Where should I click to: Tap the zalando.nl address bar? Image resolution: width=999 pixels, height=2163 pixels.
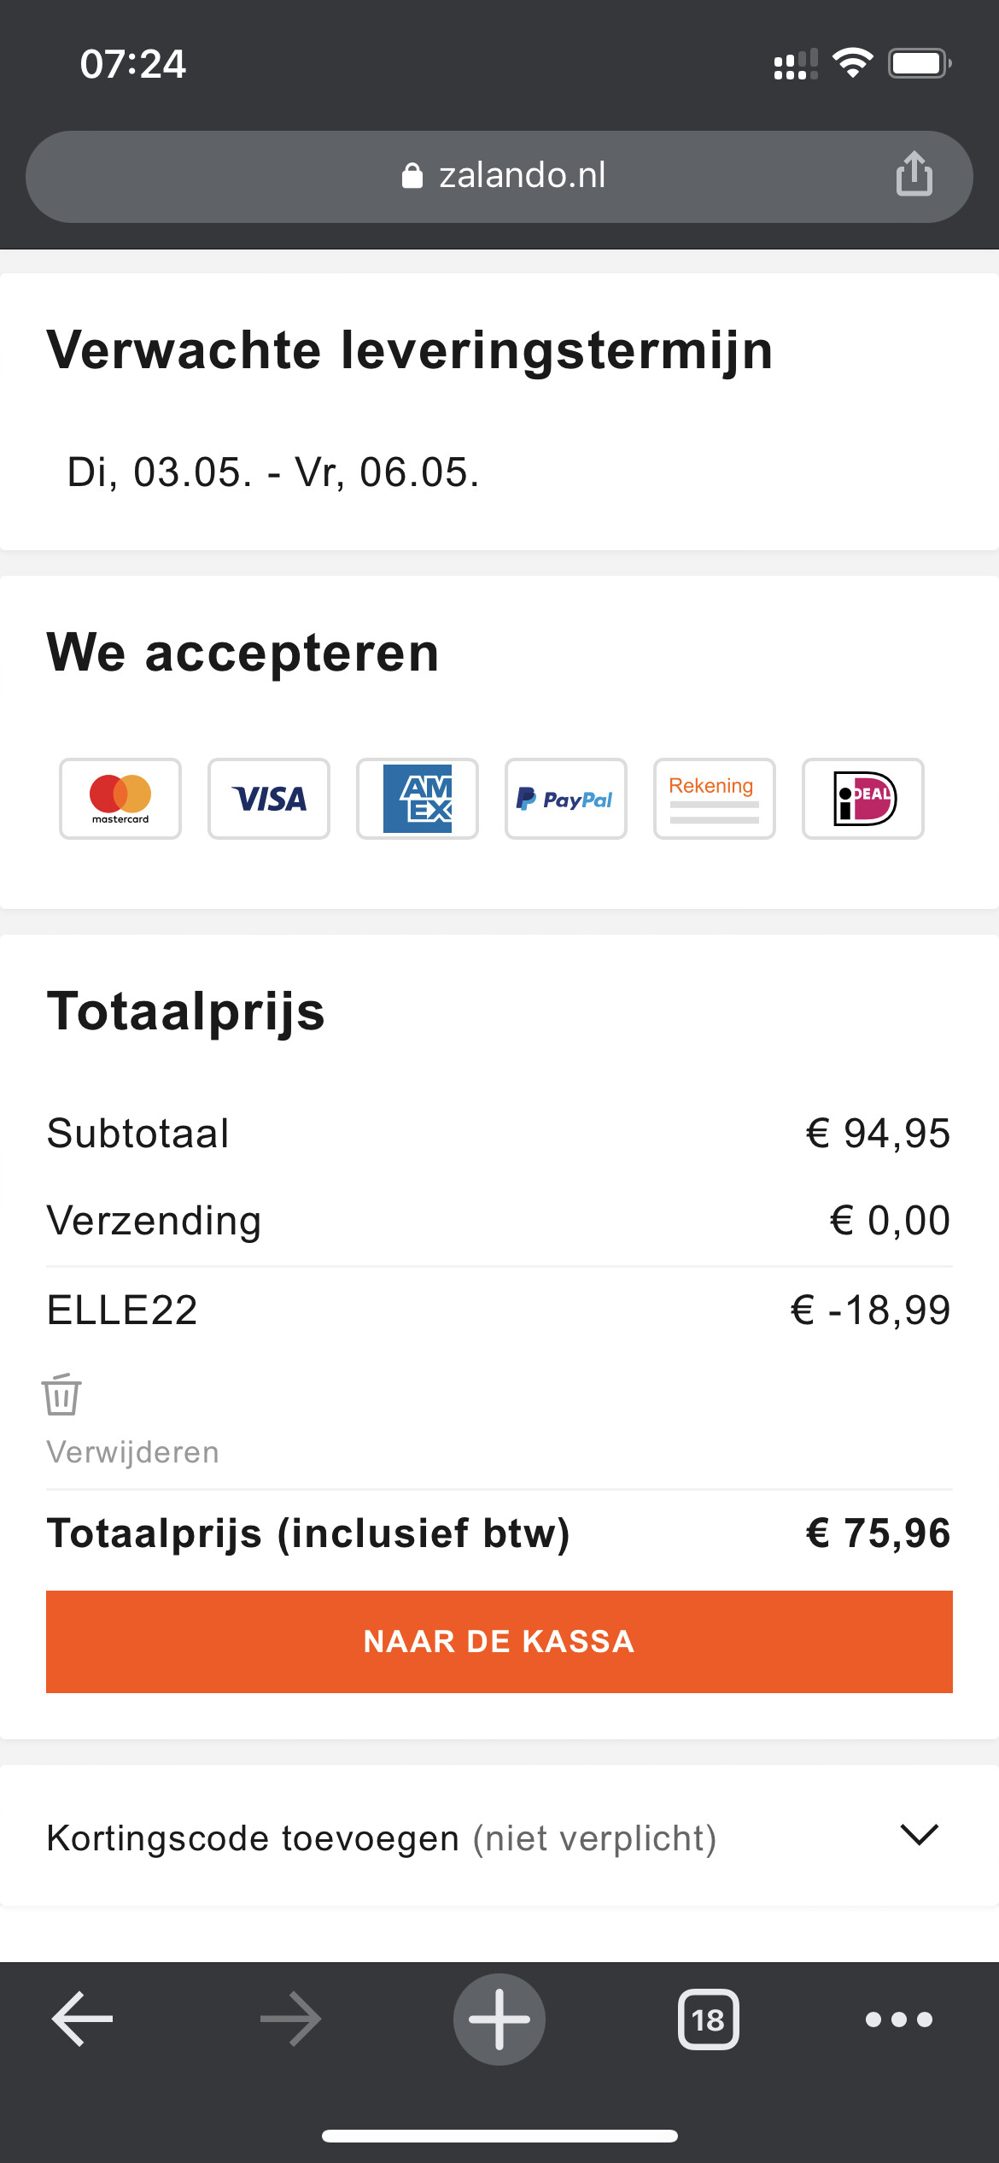click(x=522, y=175)
